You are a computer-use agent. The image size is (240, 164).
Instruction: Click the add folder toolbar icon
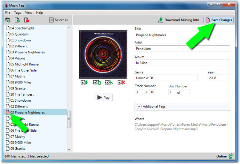tap(8, 20)
